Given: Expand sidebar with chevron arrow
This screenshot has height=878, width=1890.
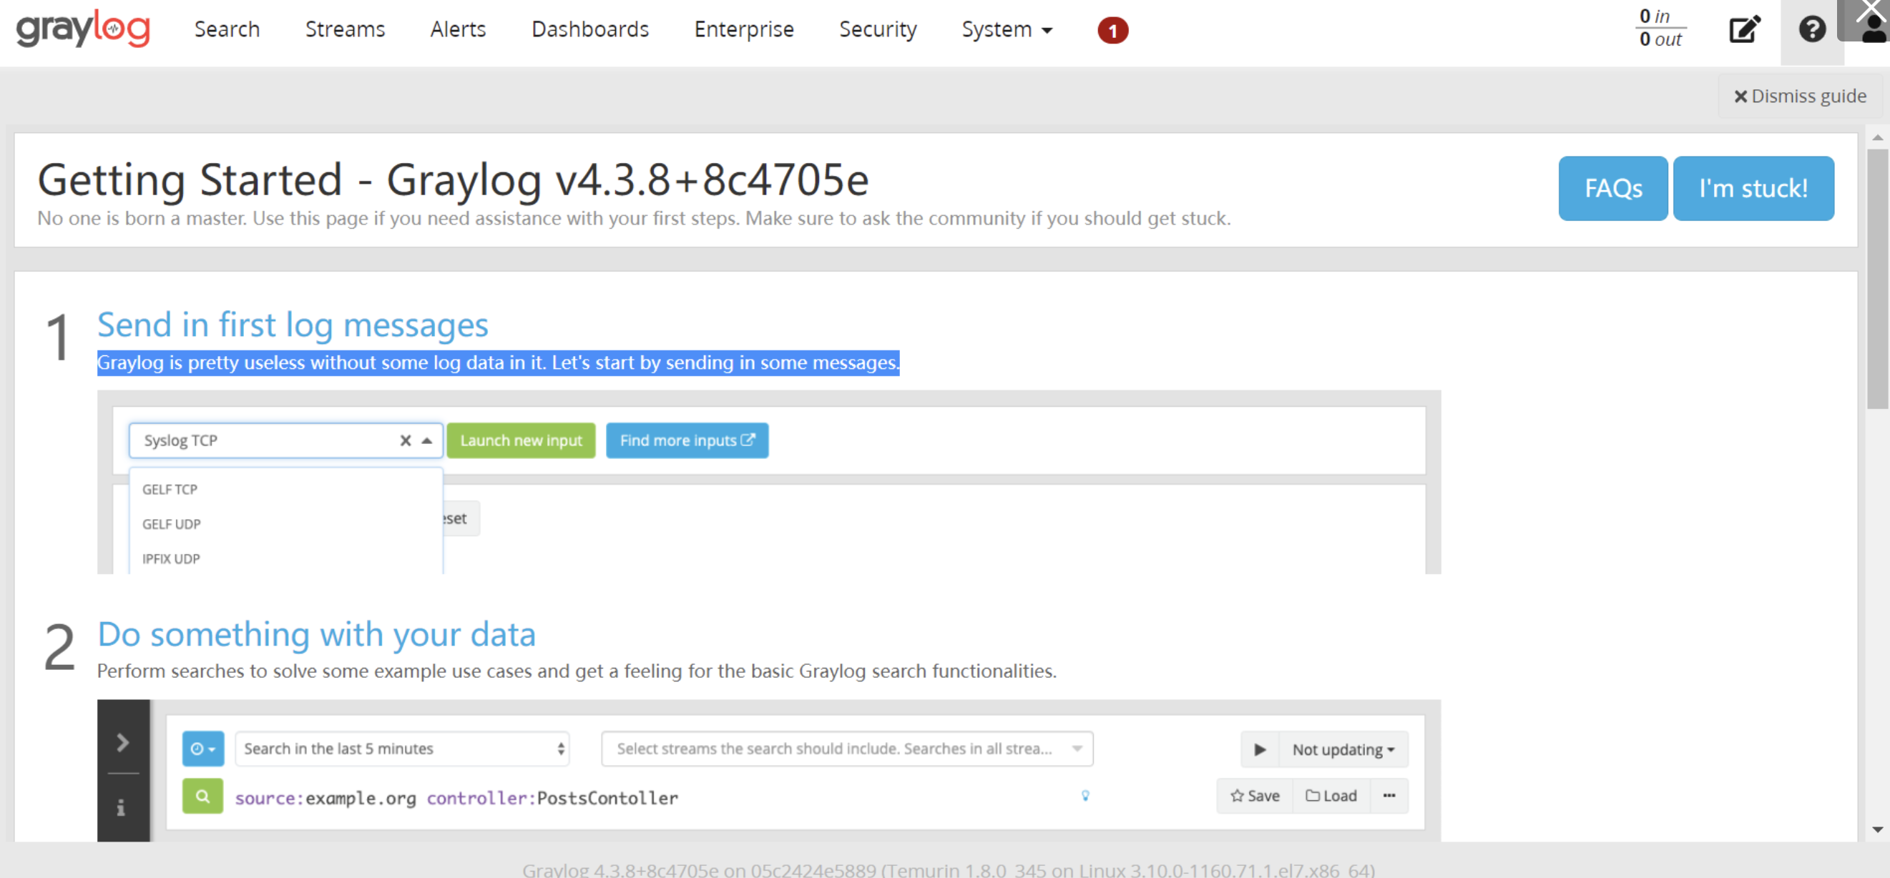Looking at the screenshot, I should click(x=123, y=742).
